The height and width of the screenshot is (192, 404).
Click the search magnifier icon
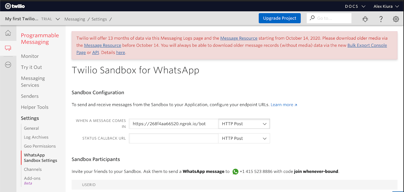(312, 18)
